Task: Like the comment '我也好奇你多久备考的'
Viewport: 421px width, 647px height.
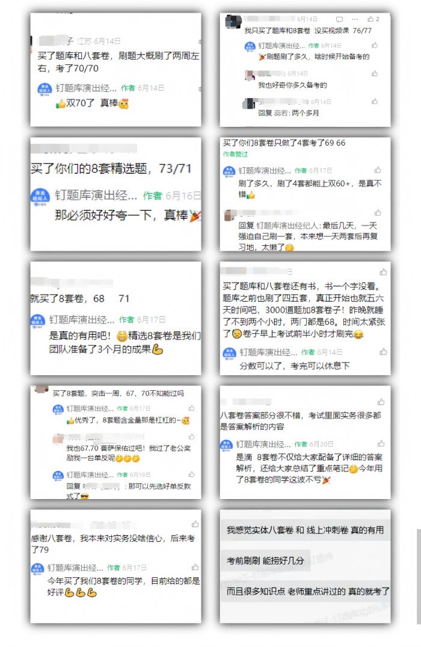Action: point(374,73)
